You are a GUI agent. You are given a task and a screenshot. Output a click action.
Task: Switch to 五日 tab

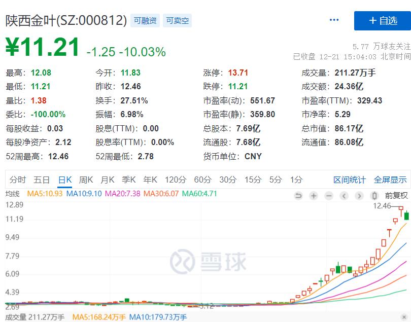[x=42, y=180]
